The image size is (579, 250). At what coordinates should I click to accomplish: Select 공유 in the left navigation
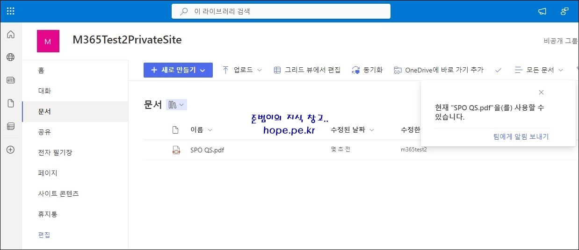point(75,132)
